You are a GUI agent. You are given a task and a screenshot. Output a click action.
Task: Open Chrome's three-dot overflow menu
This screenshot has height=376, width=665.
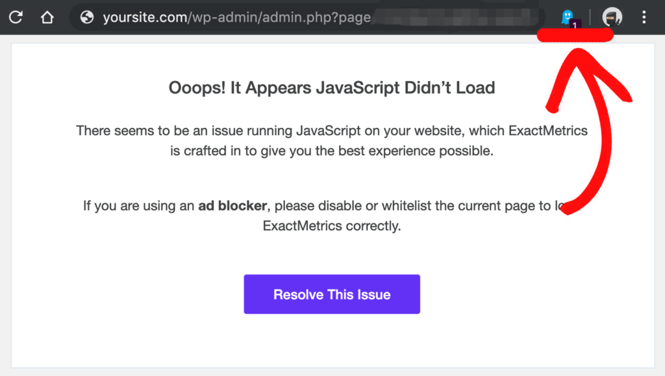645,18
